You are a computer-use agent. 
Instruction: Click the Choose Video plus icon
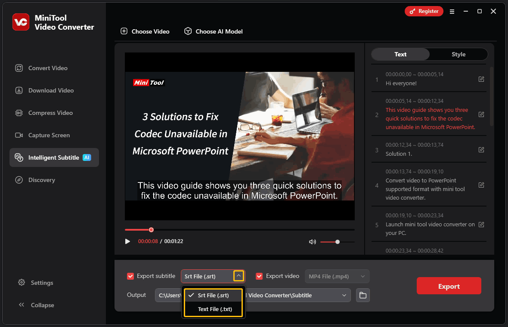point(124,31)
